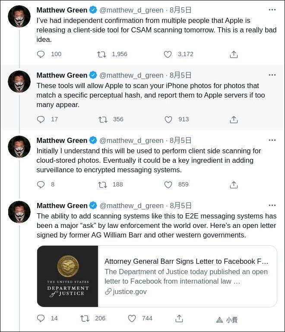Like the tweet with 3,172 likes

[x=168, y=54]
